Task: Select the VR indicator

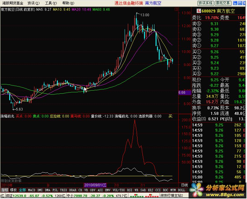Action: [86, 190]
